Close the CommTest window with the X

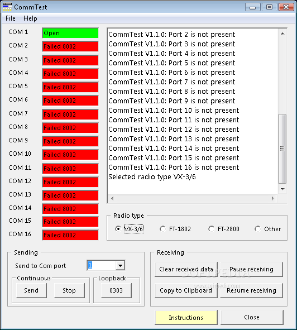[286, 7]
